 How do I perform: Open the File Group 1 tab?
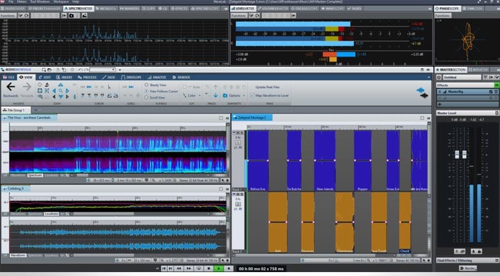click(16, 110)
